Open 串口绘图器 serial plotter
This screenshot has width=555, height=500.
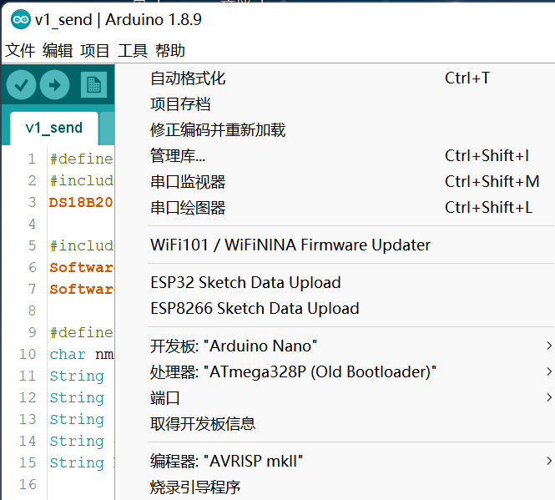tap(188, 208)
